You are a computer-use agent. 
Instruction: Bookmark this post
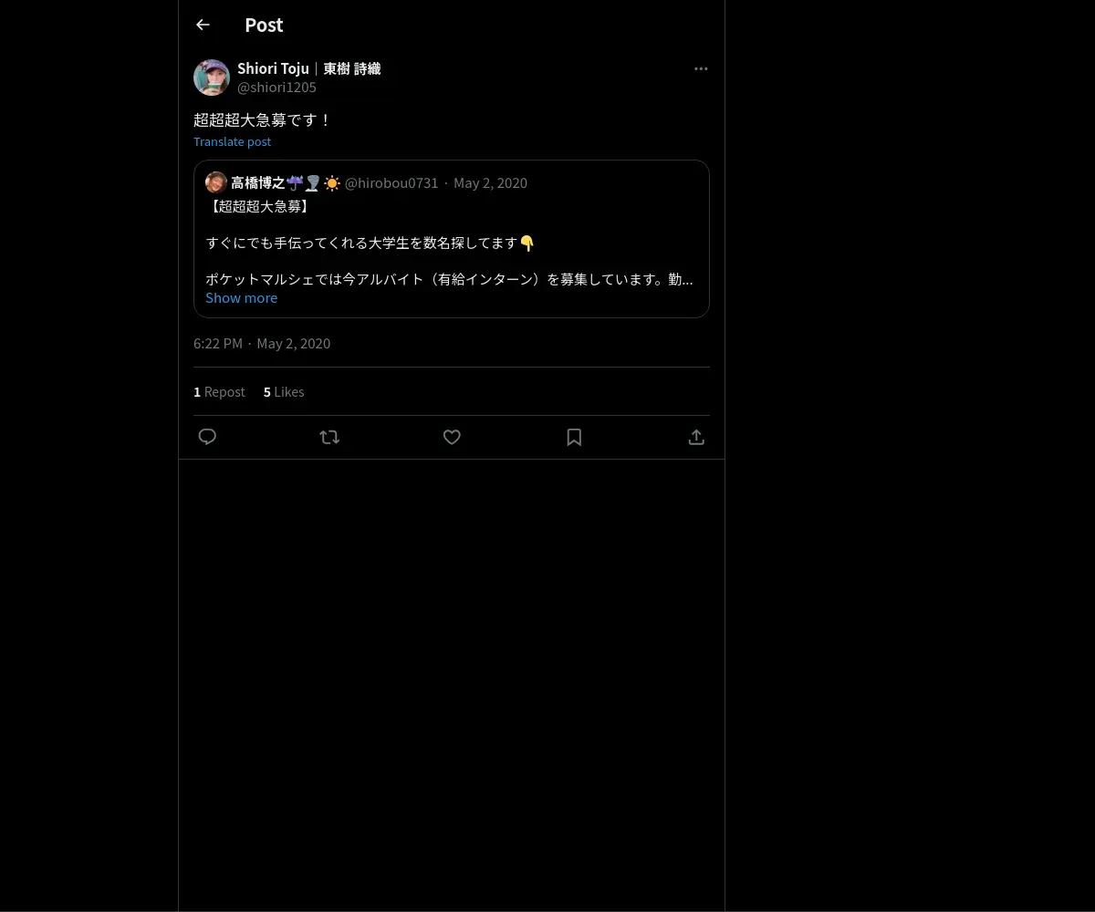pos(574,437)
